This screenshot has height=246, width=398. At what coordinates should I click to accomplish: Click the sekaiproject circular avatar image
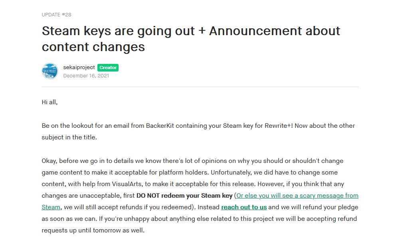[x=50, y=71]
